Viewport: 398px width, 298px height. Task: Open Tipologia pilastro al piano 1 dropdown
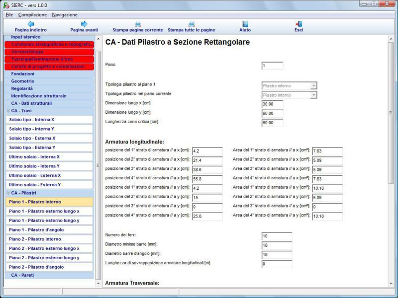click(x=314, y=85)
